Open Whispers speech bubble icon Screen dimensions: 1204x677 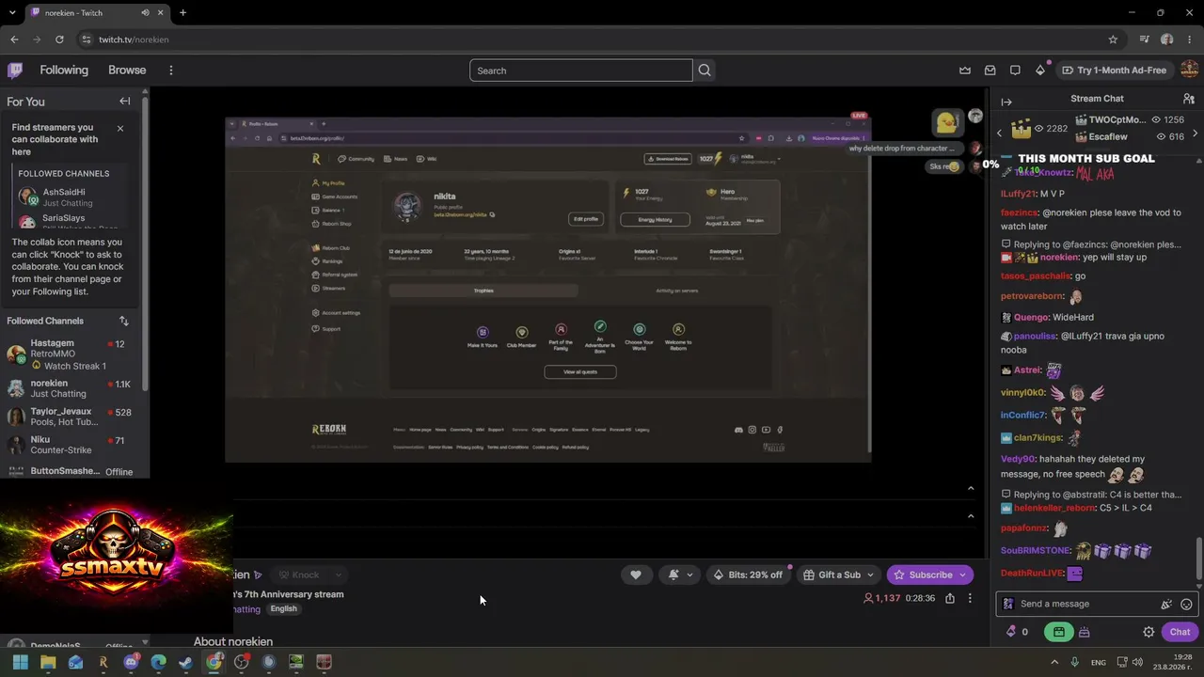click(1015, 71)
